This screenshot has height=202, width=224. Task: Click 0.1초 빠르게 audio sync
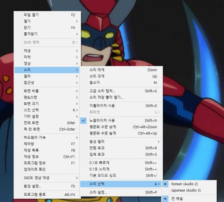[x=121, y=163]
